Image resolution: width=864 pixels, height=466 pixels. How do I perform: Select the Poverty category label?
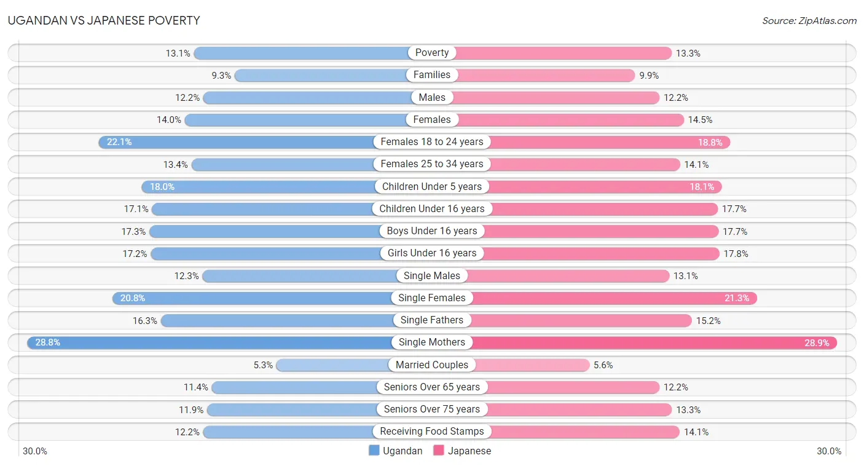432,53
